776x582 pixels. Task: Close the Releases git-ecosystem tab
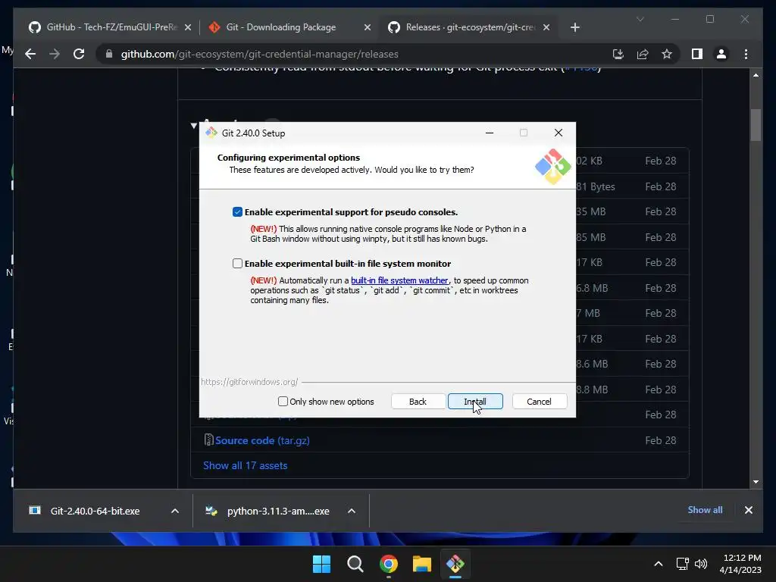546,27
